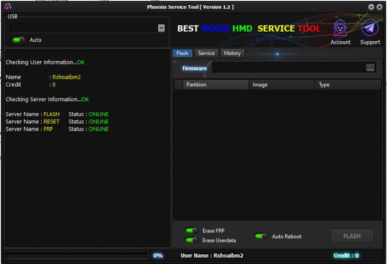Click the 'Rshoaibm2' name in the log
Viewport: 387px width, 264px height.
[x=66, y=77]
